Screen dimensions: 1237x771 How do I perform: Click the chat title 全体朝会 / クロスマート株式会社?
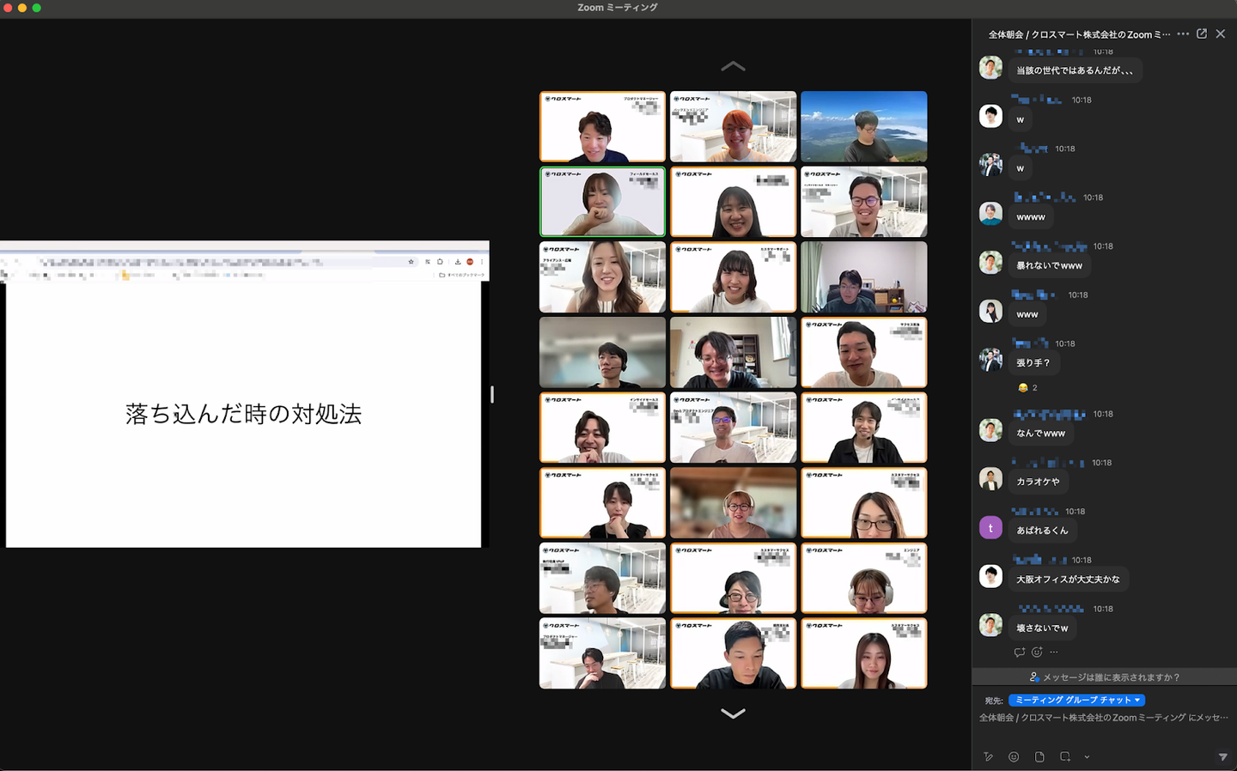(1079, 34)
